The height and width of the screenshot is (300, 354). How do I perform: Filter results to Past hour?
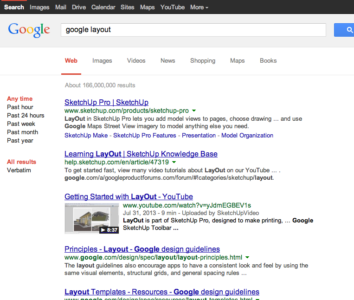(20, 107)
